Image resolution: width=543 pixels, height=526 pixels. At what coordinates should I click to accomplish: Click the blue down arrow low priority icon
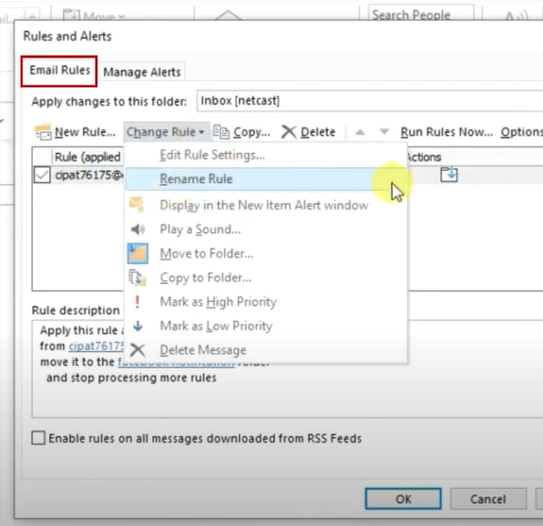(x=138, y=326)
